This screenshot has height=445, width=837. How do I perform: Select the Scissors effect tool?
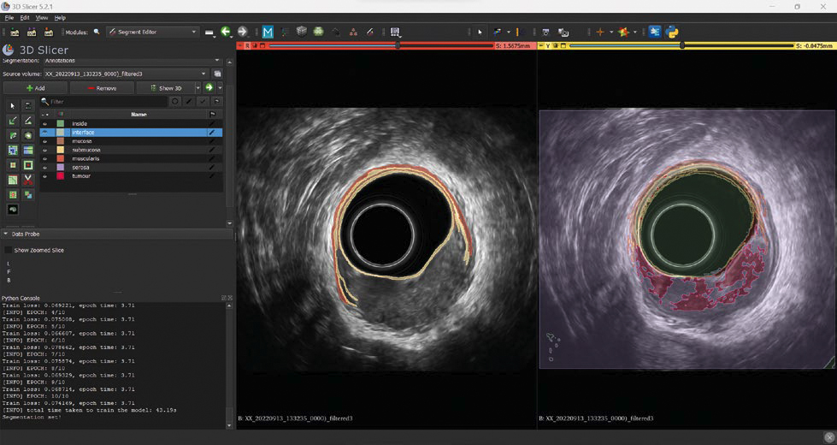click(28, 180)
